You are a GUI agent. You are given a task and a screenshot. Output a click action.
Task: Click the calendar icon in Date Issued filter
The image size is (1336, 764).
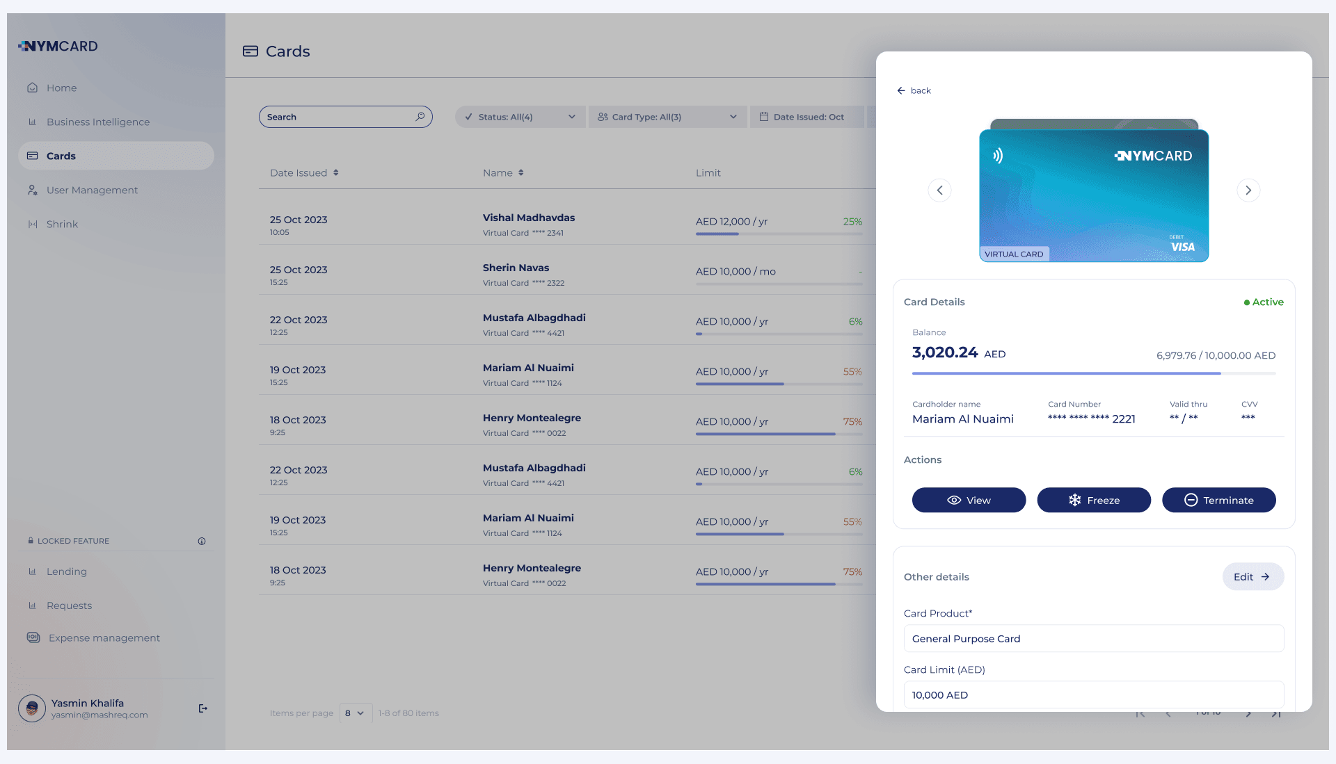point(764,117)
